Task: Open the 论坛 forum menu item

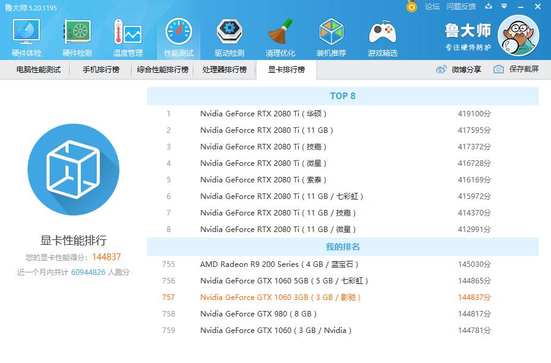Action: pyautogui.click(x=432, y=6)
